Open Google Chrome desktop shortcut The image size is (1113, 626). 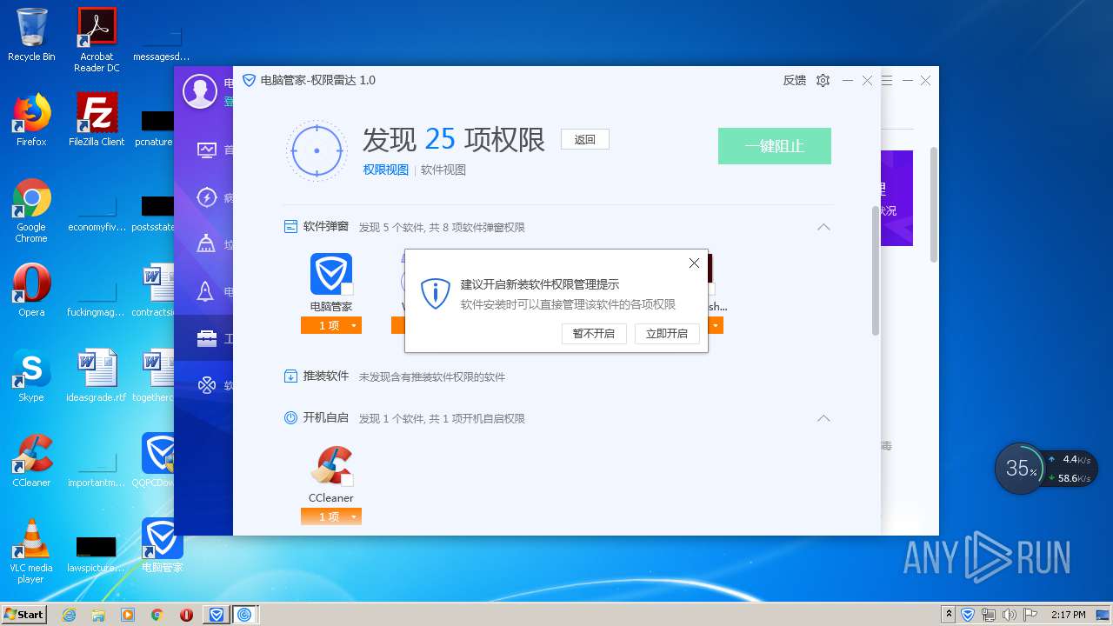[31, 210]
